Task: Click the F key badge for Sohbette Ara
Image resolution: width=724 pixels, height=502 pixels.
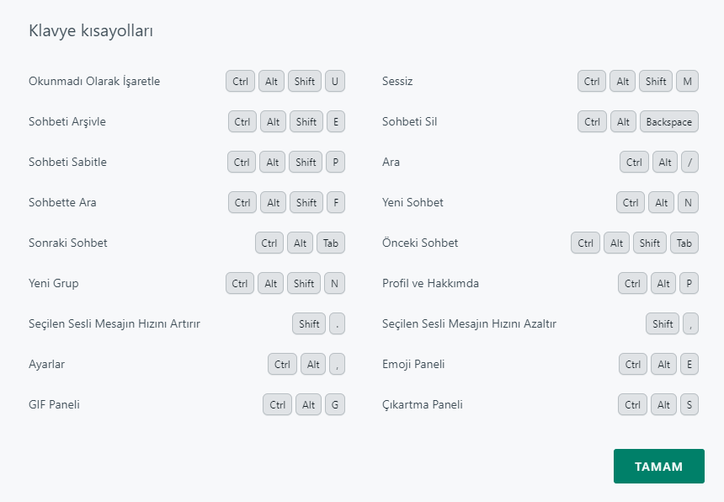Action: pyautogui.click(x=335, y=203)
